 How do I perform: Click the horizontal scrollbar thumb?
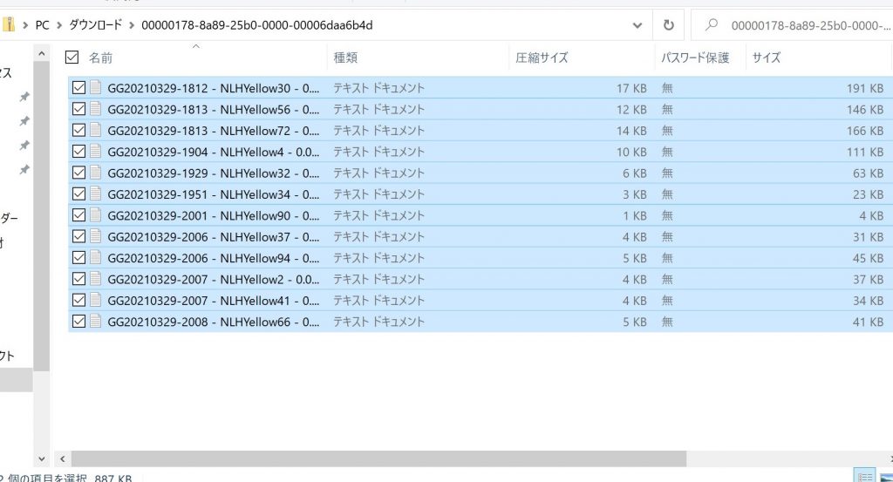(378, 458)
